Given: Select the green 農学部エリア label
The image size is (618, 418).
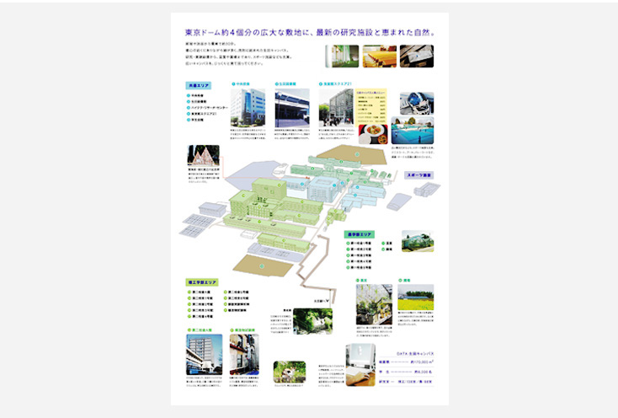Looking at the screenshot, I should click(360, 233).
